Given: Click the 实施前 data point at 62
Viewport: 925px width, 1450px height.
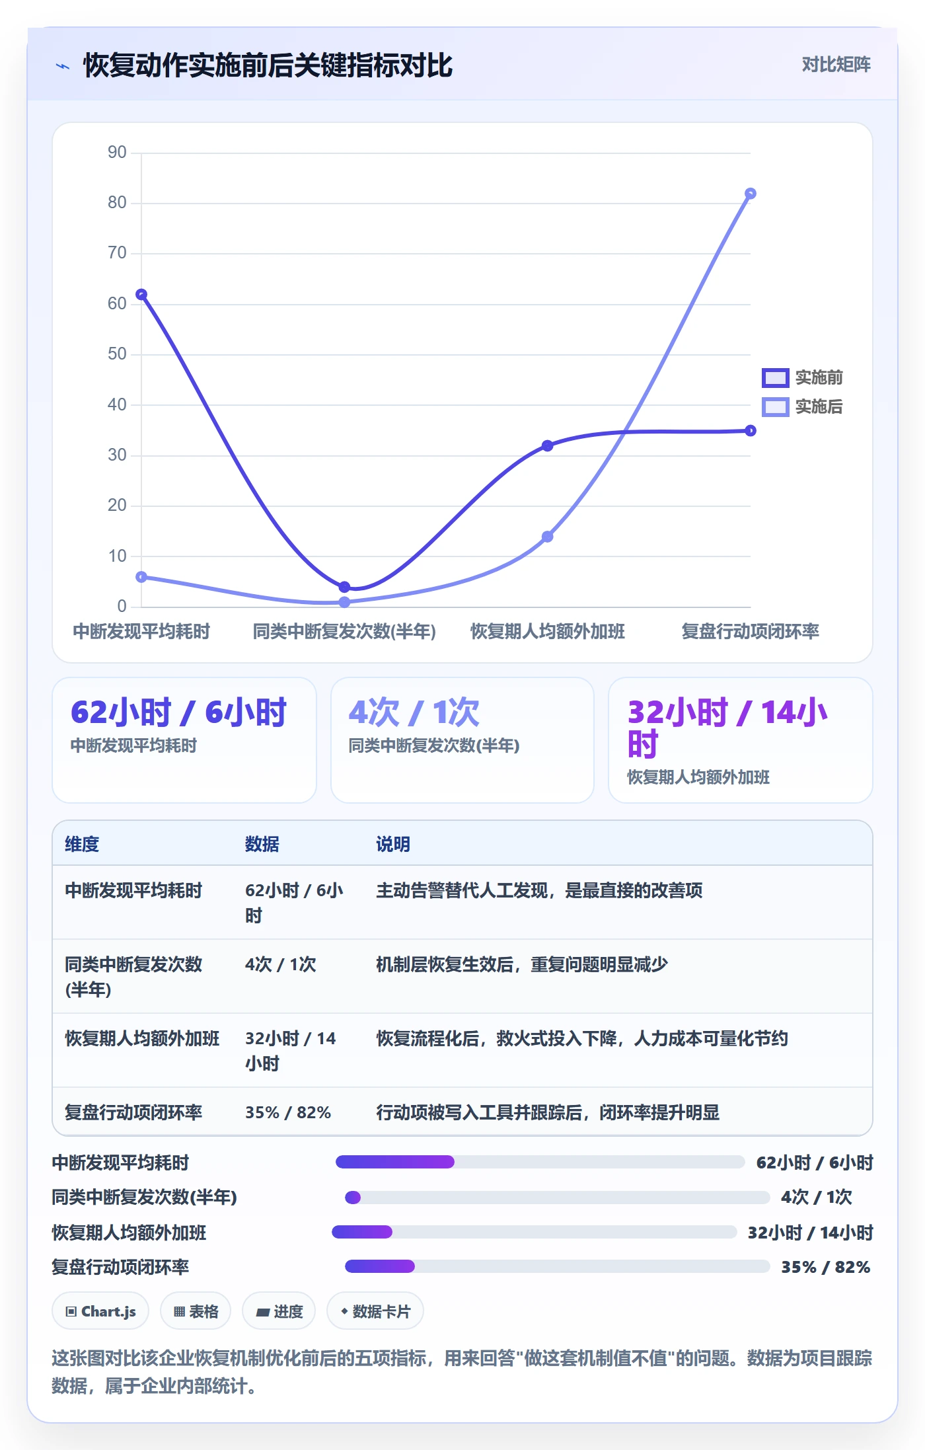Looking at the screenshot, I should (141, 294).
